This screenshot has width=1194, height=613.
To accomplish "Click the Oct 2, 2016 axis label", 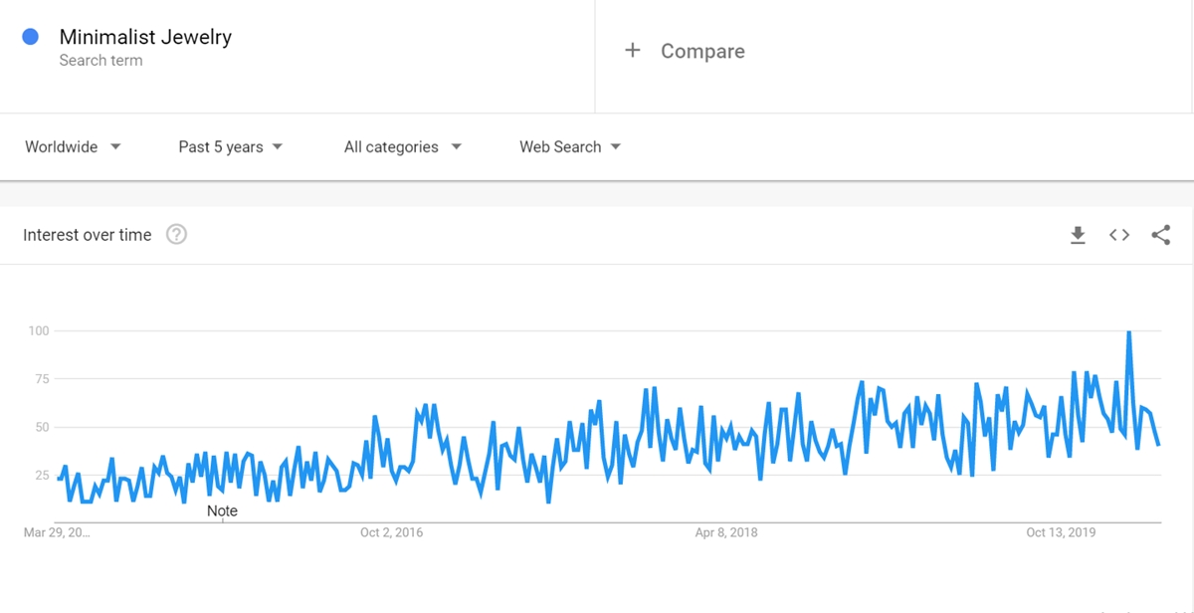I will [391, 532].
